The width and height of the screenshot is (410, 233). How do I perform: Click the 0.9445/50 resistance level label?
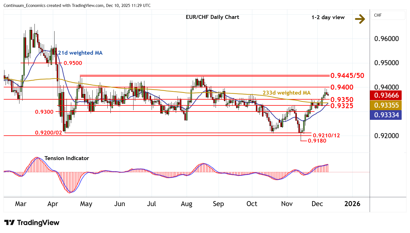point(347,75)
